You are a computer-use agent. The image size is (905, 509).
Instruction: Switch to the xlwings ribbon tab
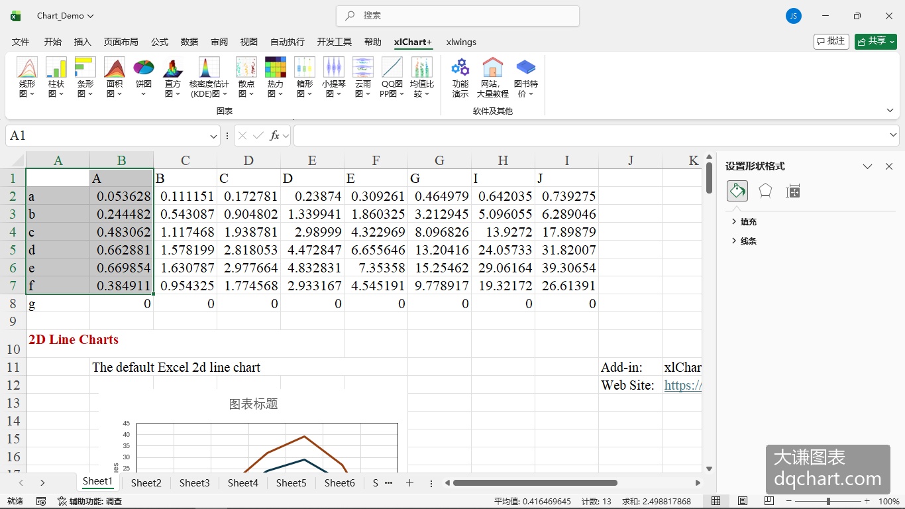461,42
